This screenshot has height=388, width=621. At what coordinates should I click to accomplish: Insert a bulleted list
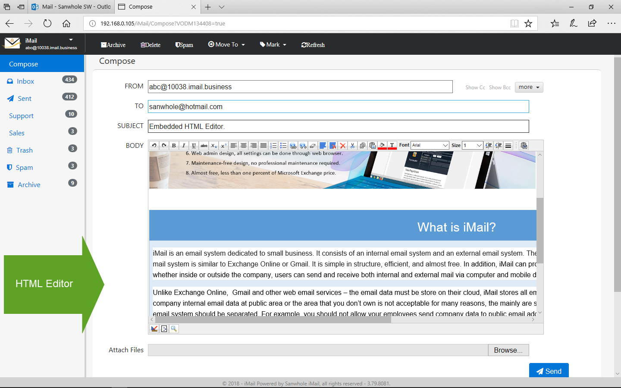pos(283,145)
